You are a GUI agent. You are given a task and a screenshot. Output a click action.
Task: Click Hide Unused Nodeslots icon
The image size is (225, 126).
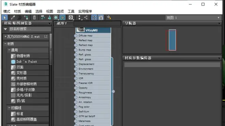tap(49, 18)
